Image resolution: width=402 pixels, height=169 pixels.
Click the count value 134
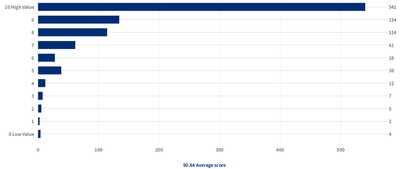pos(392,20)
